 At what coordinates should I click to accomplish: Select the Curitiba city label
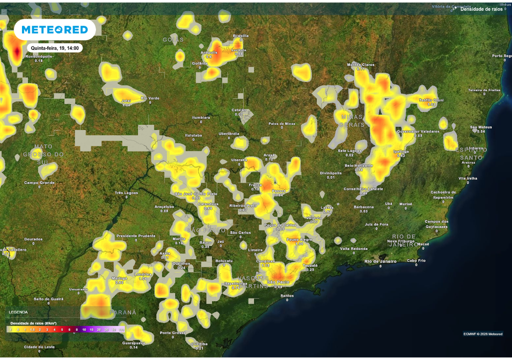point(198,344)
